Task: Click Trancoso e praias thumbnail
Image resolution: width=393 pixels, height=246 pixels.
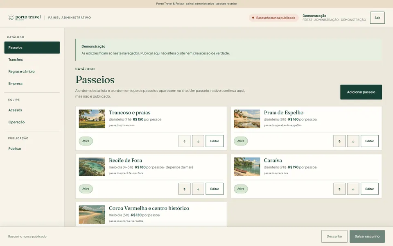Action: click(92, 119)
